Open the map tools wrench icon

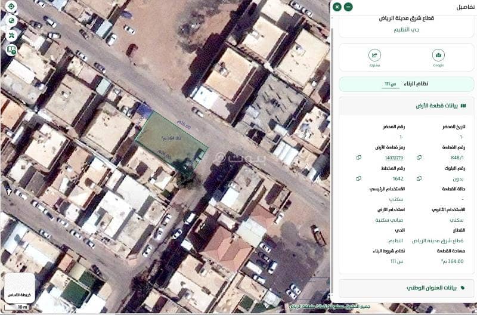click(11, 35)
